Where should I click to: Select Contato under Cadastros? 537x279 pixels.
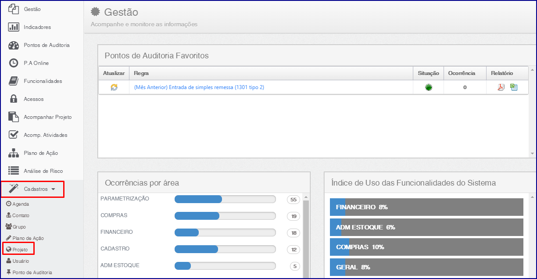point(21,215)
